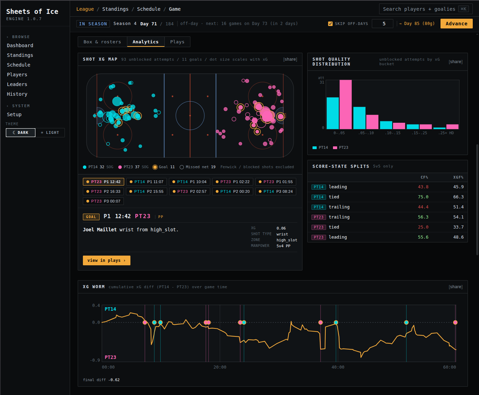
Task: Click the PT23 badge in the leading row
Action: coord(319,238)
